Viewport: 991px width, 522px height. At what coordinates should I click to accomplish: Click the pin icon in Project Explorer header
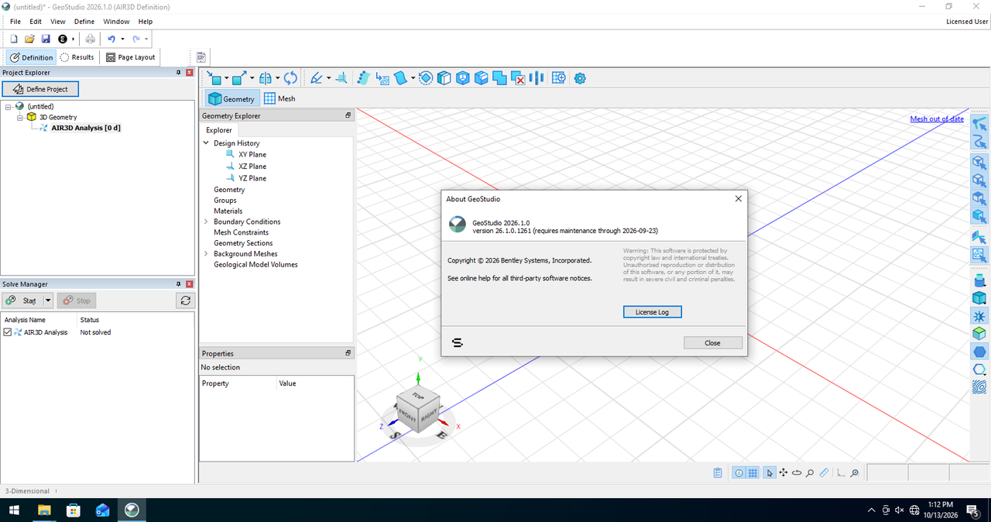(178, 72)
